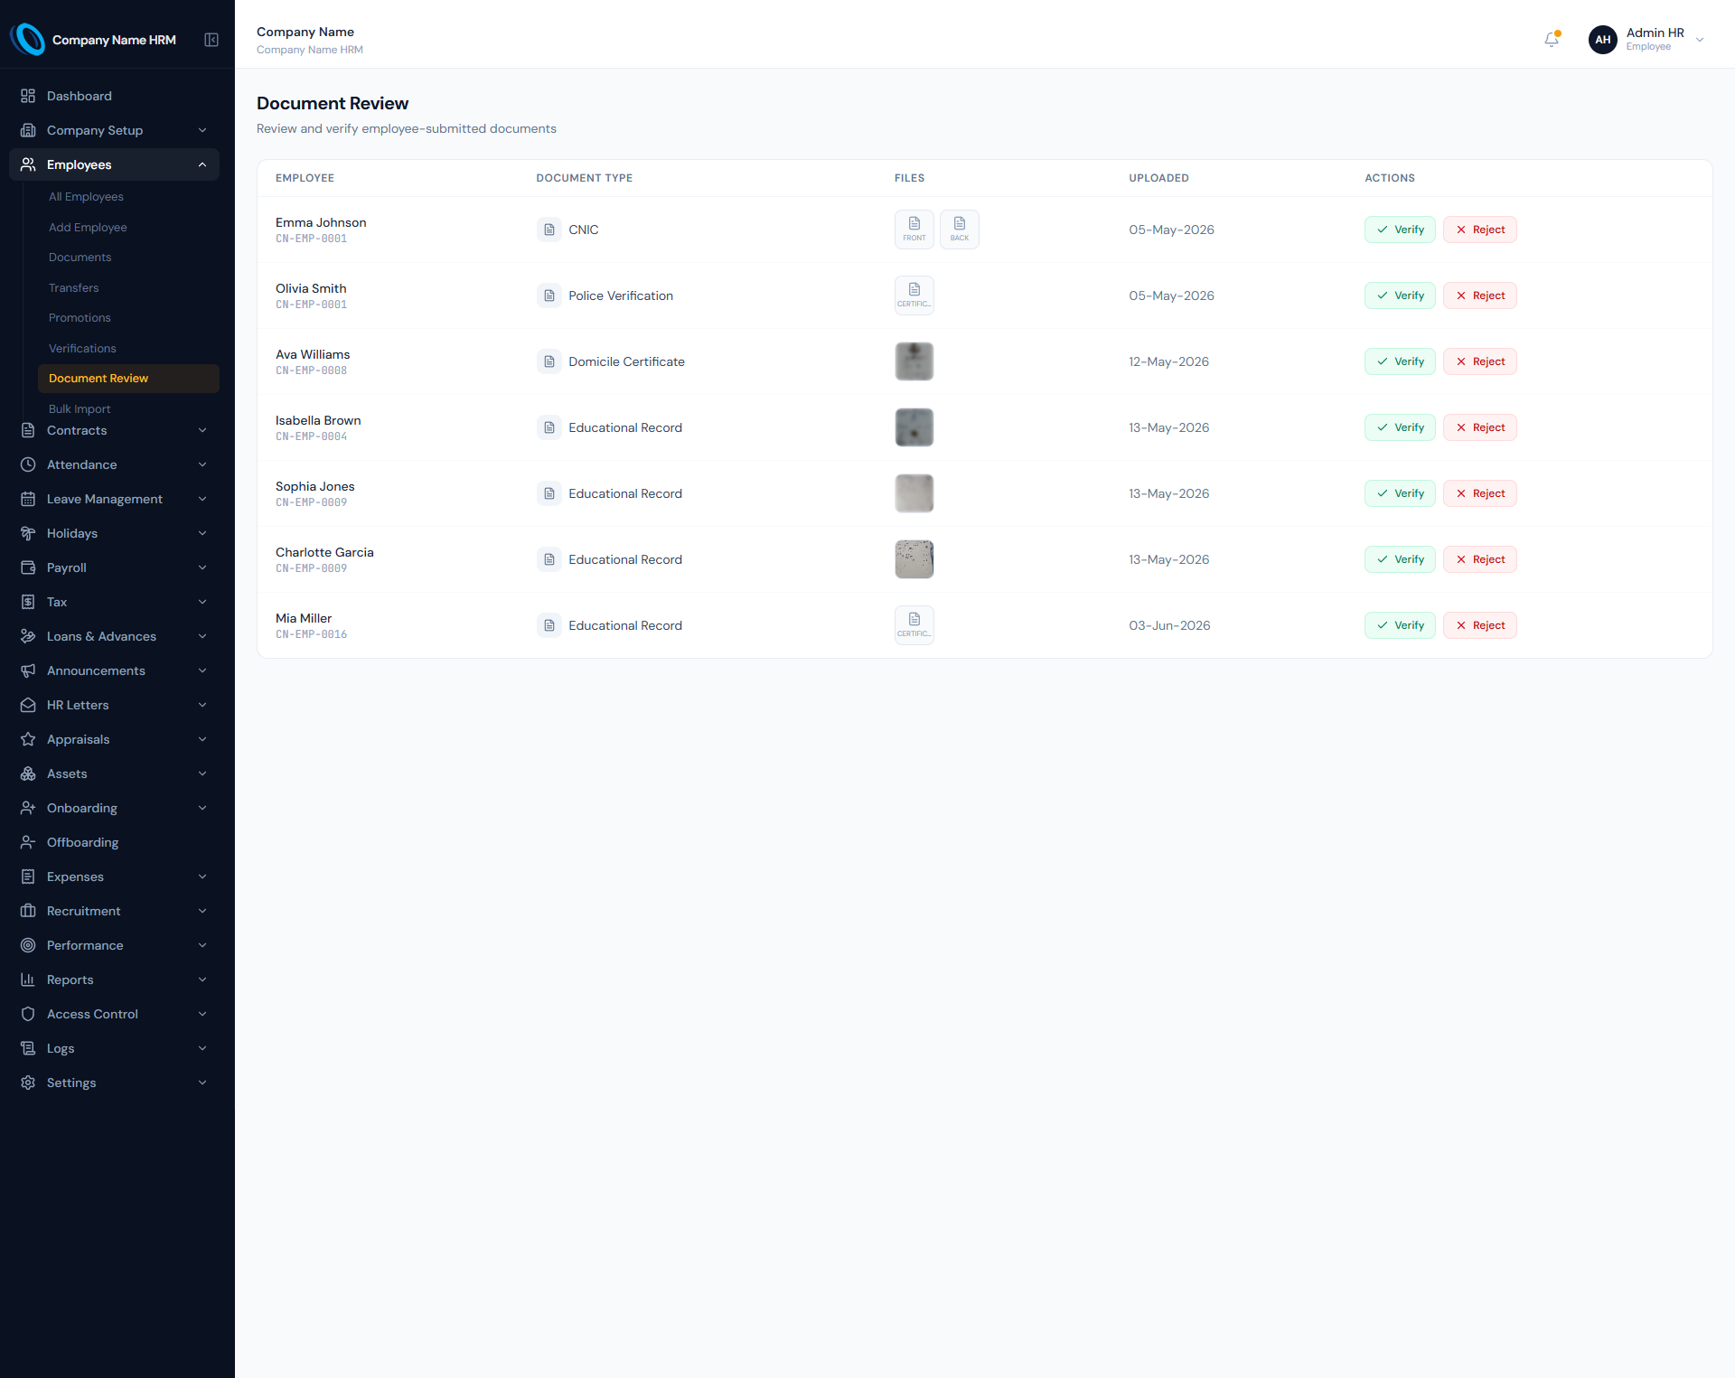Open Mia Miller's certificate file icon
The image size is (1735, 1378).
pyautogui.click(x=914, y=625)
